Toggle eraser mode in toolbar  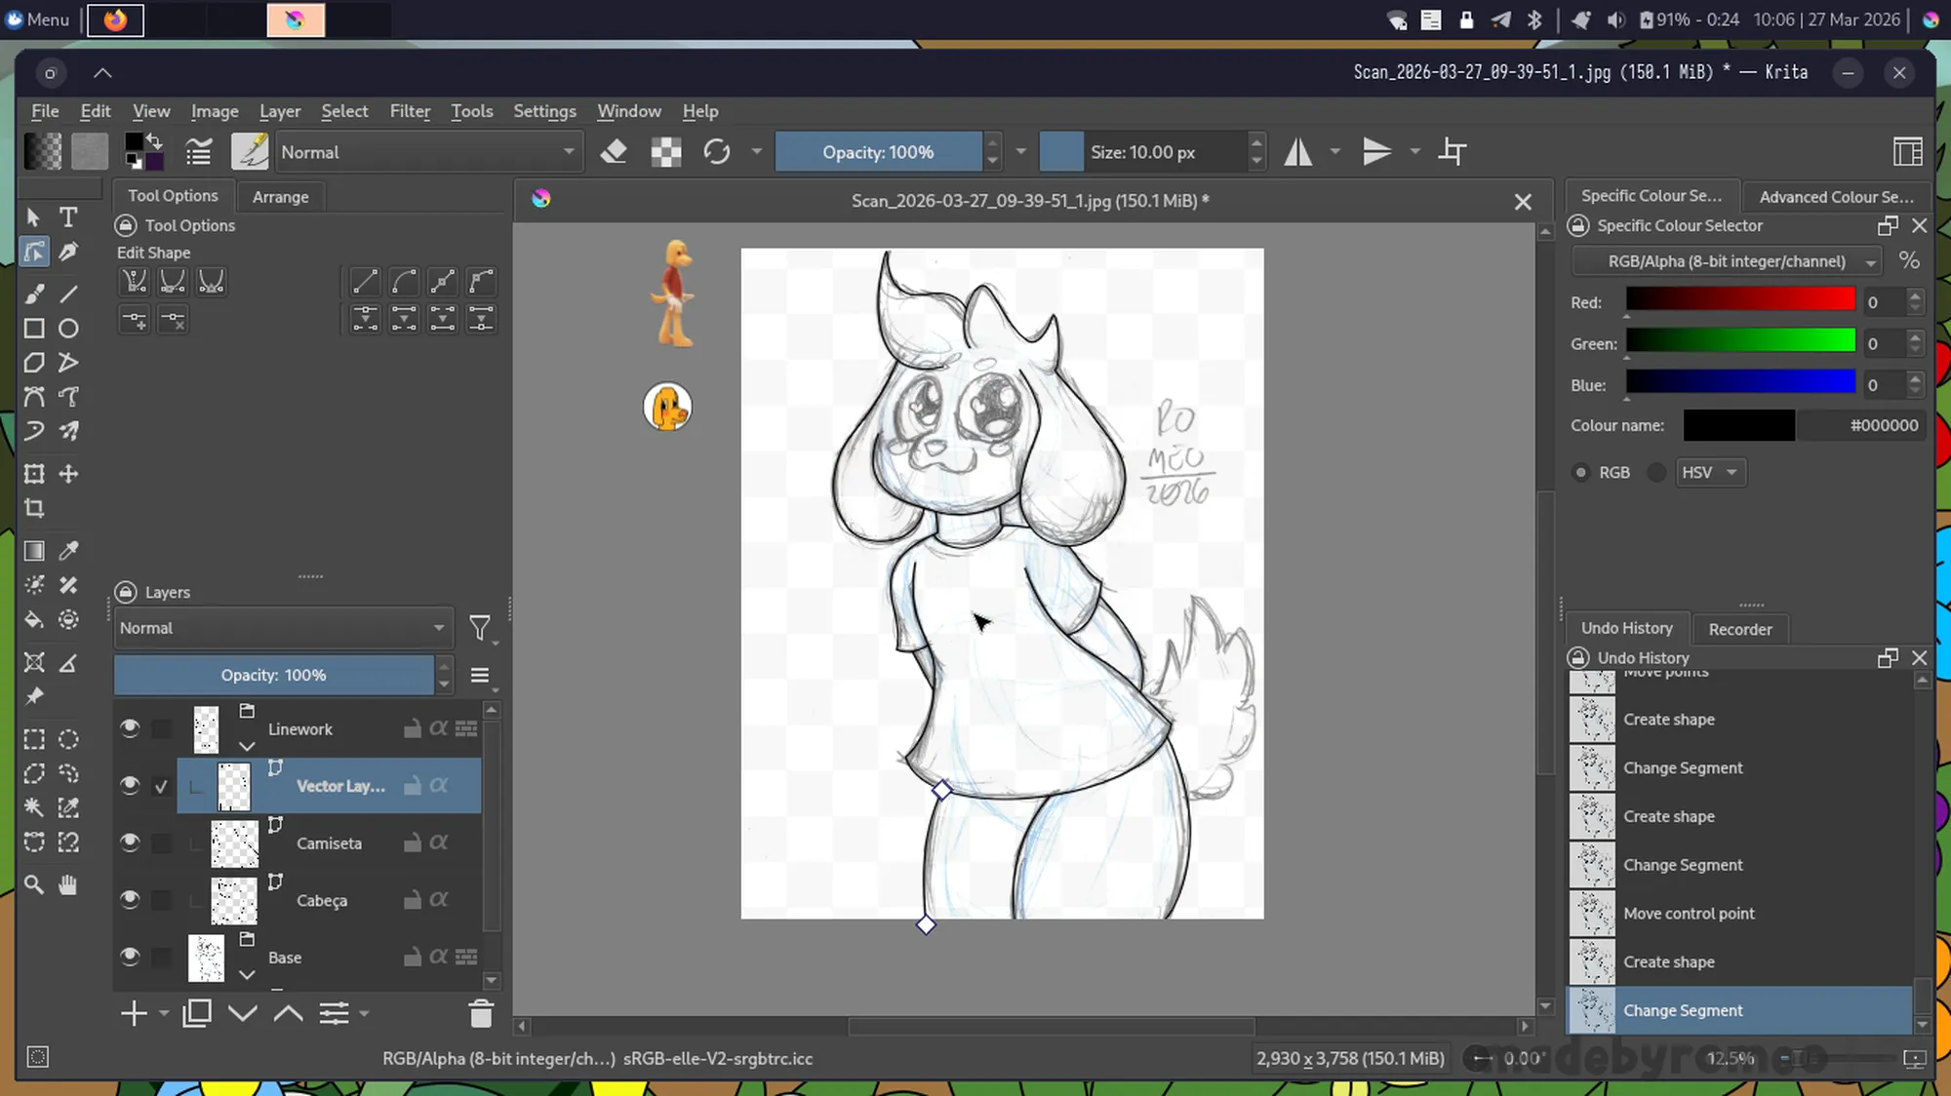point(614,152)
